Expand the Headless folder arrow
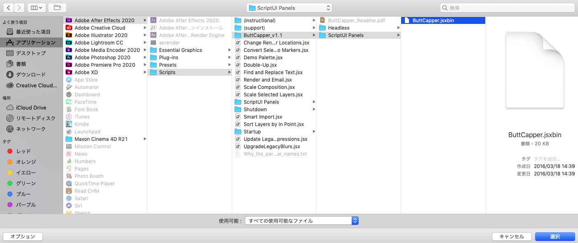This screenshot has width=578, height=243. (398, 28)
